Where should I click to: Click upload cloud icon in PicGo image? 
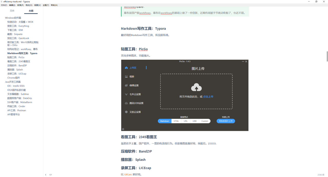click(196, 87)
